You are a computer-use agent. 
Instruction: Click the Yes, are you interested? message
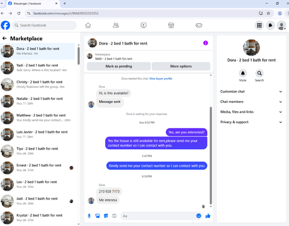point(187,132)
